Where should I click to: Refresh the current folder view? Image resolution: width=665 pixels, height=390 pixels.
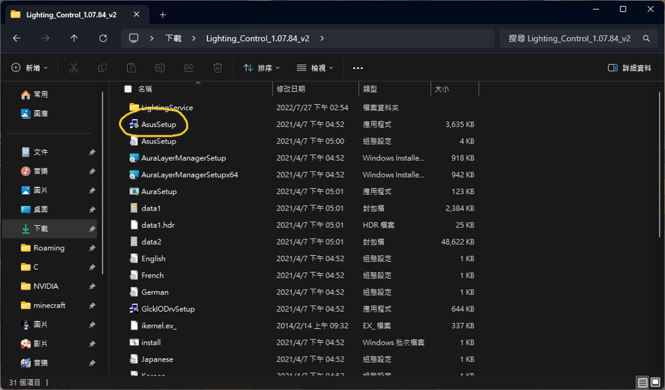point(103,38)
